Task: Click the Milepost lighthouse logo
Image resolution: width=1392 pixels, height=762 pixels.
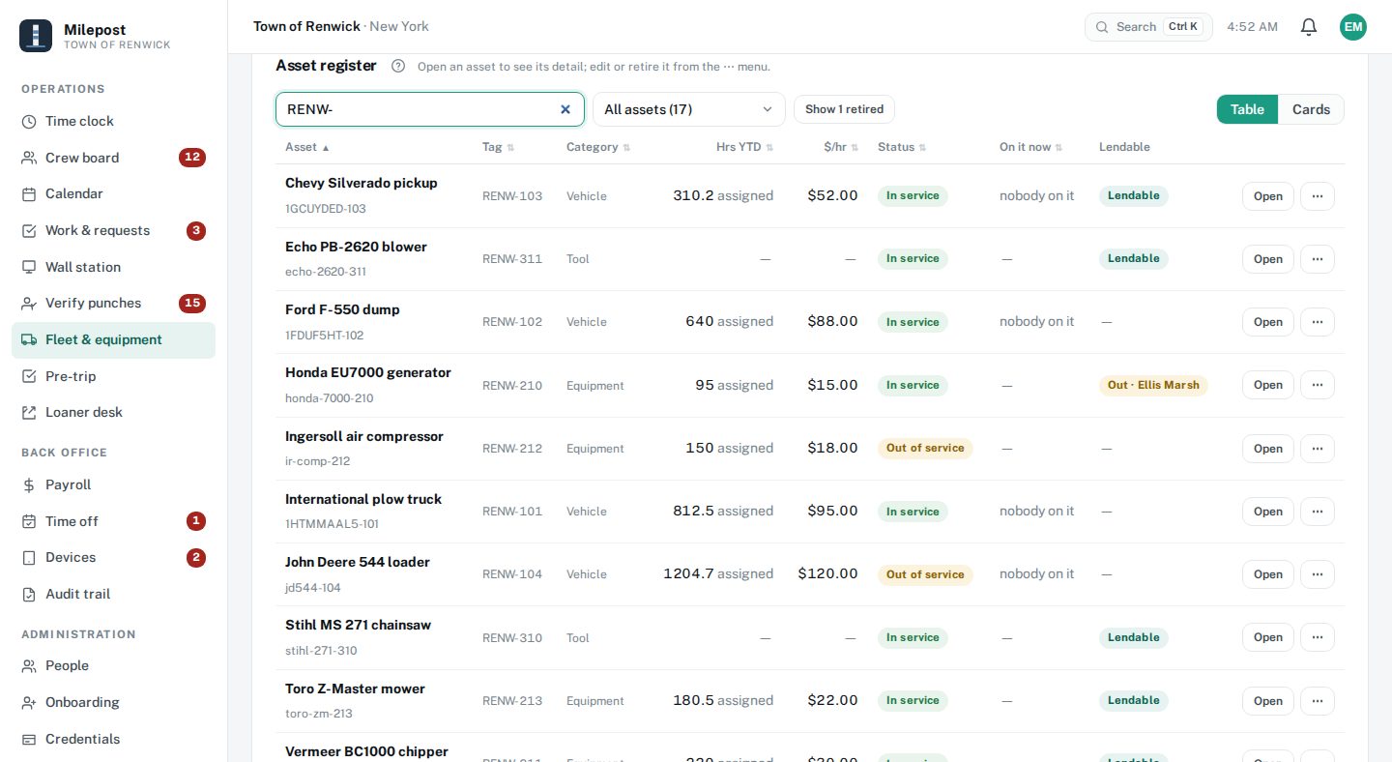Action: tap(36, 36)
